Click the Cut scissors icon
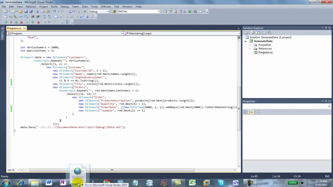 point(37,11)
